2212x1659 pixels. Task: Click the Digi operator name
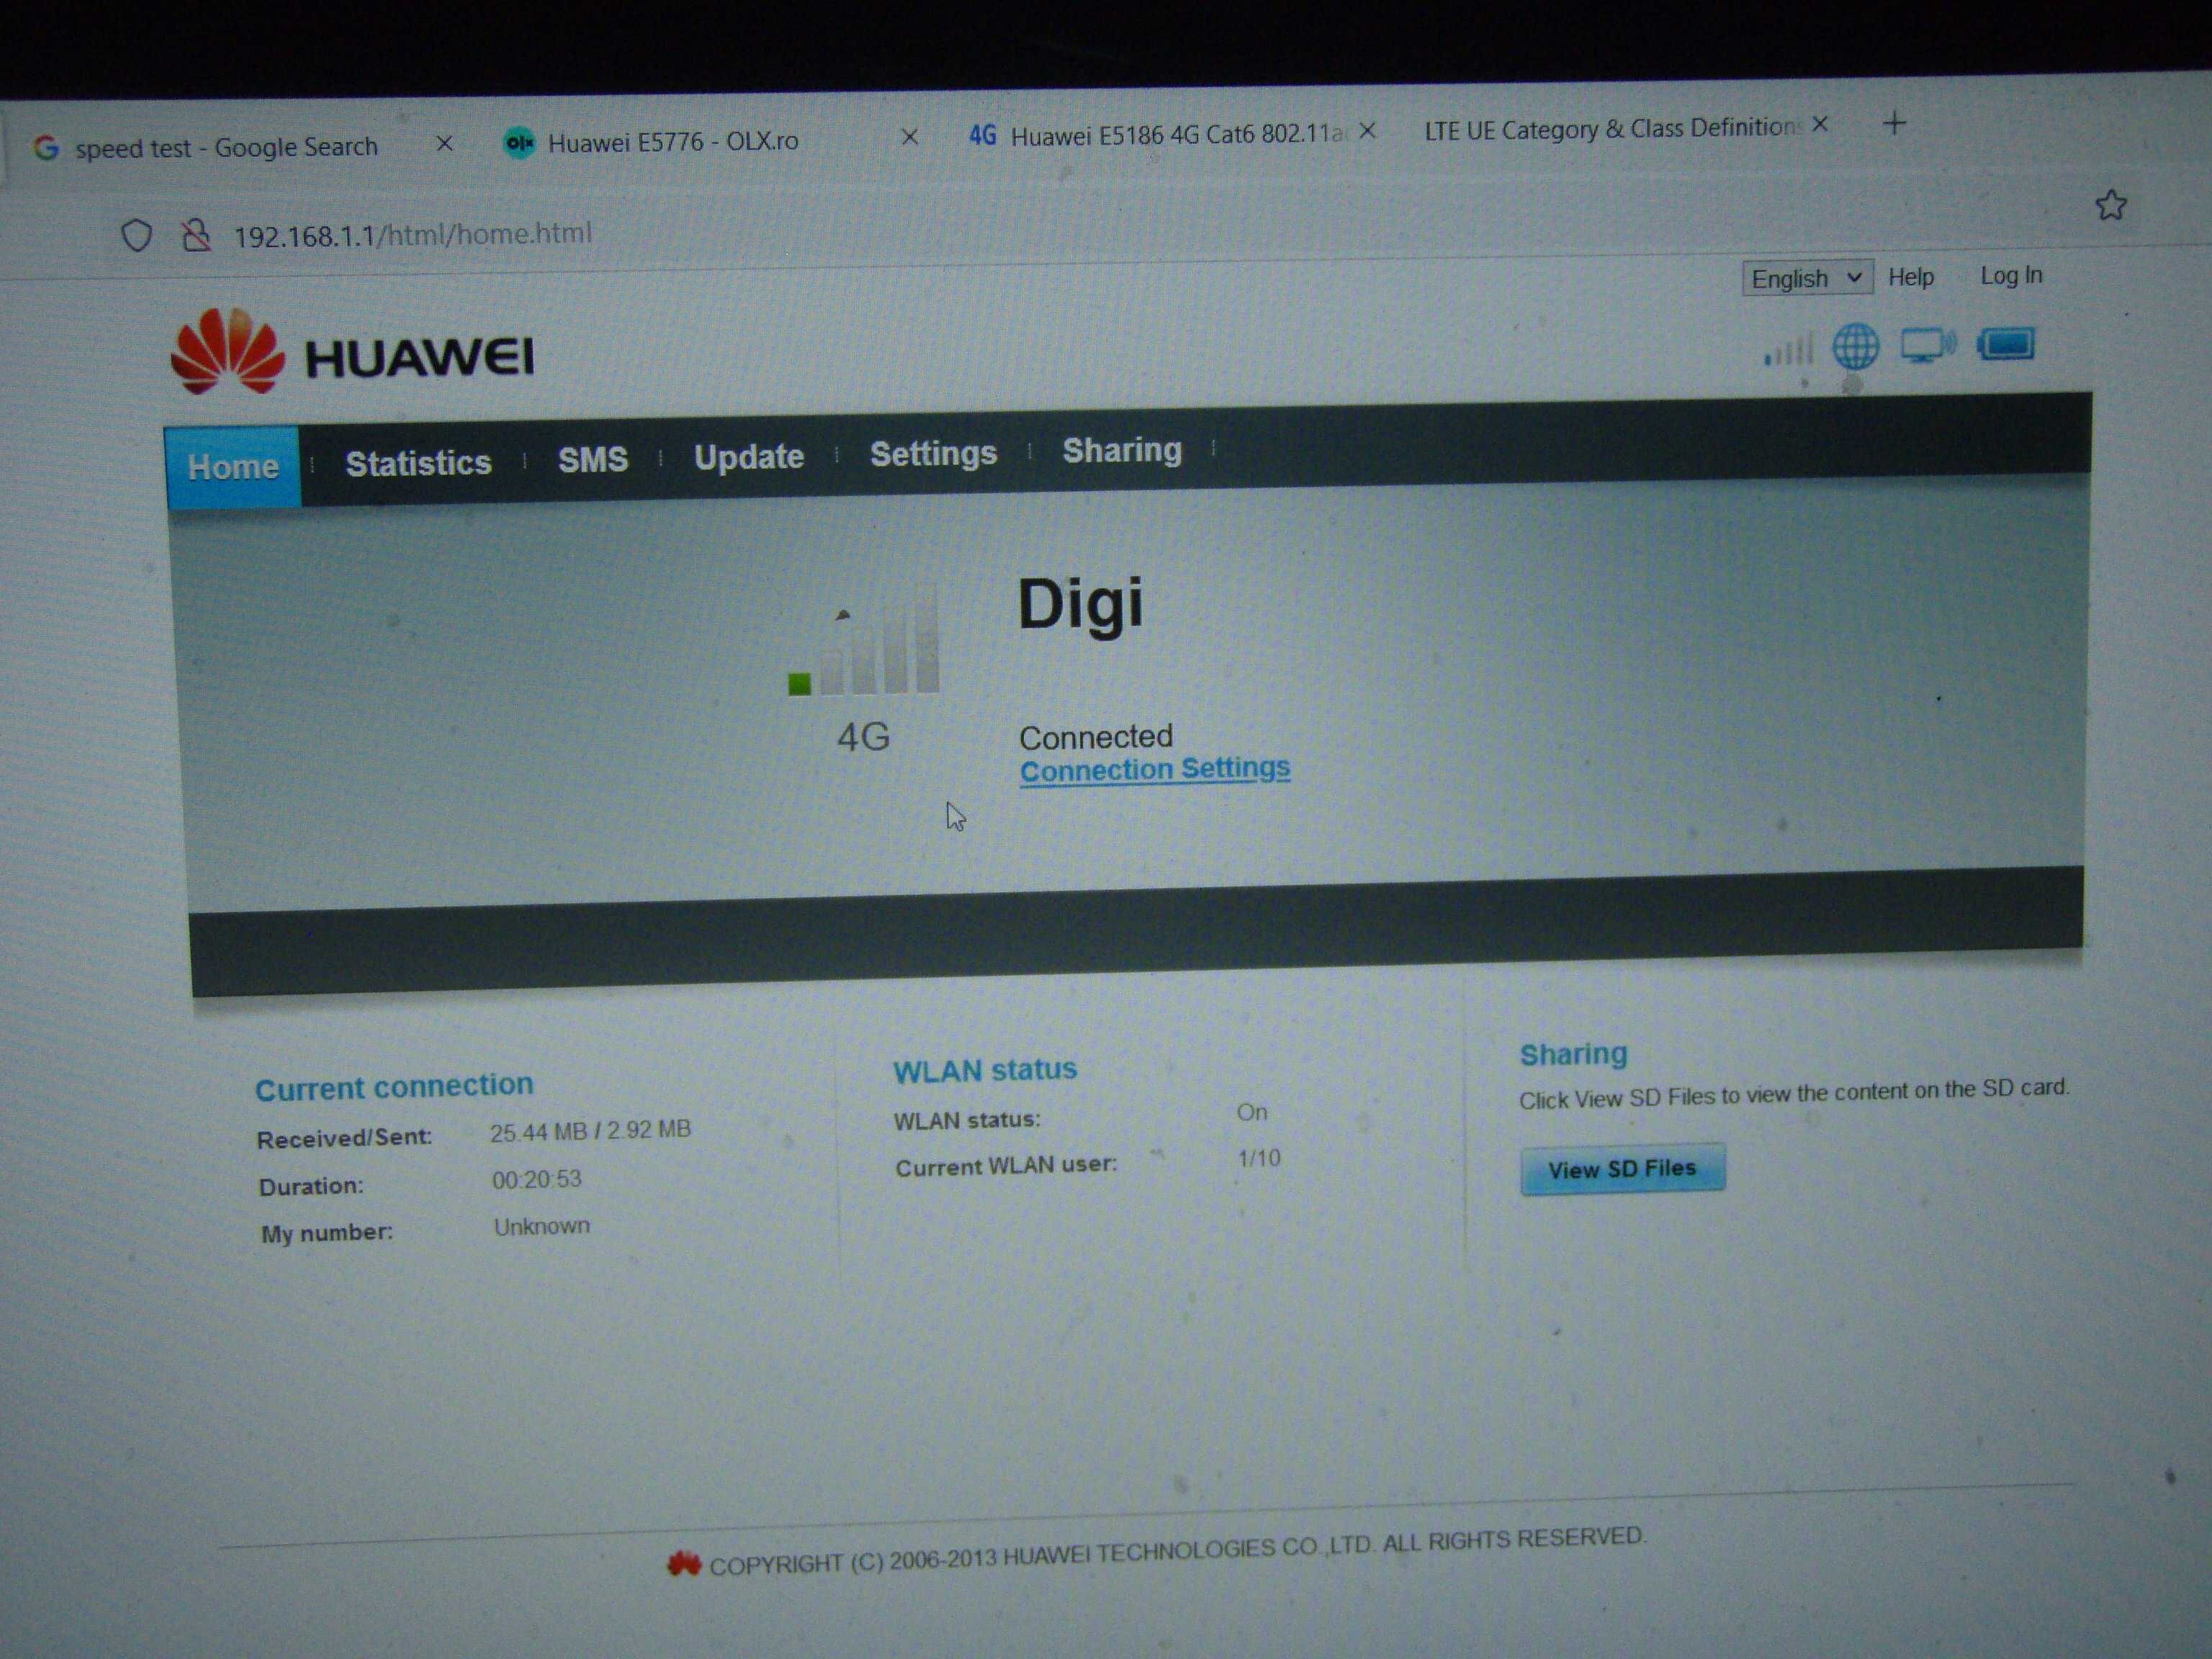1080,605
